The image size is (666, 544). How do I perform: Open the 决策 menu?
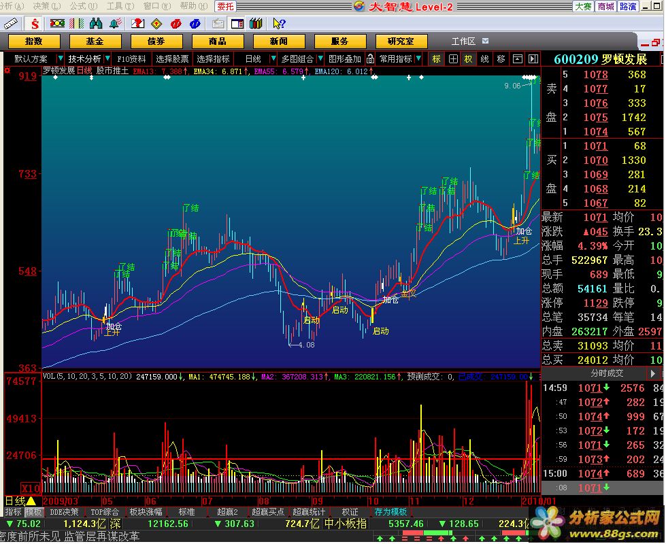coord(46,6)
